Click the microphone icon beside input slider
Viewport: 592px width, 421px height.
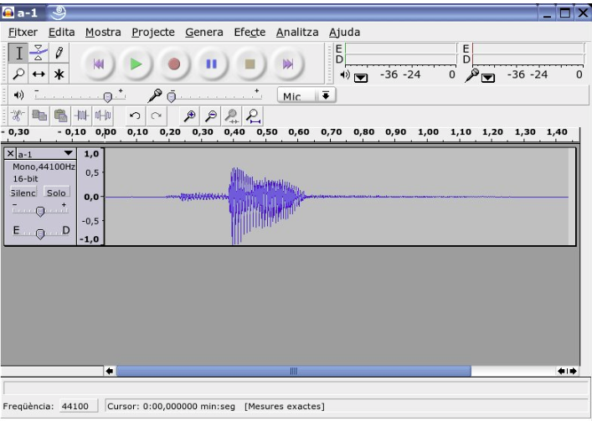coord(155,95)
